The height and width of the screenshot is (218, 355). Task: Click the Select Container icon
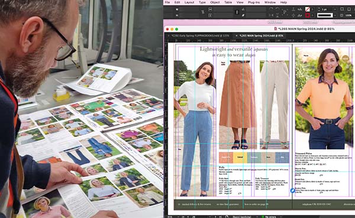click(x=293, y=9)
